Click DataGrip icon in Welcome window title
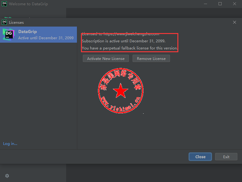The image size is (242, 182). 4,4
